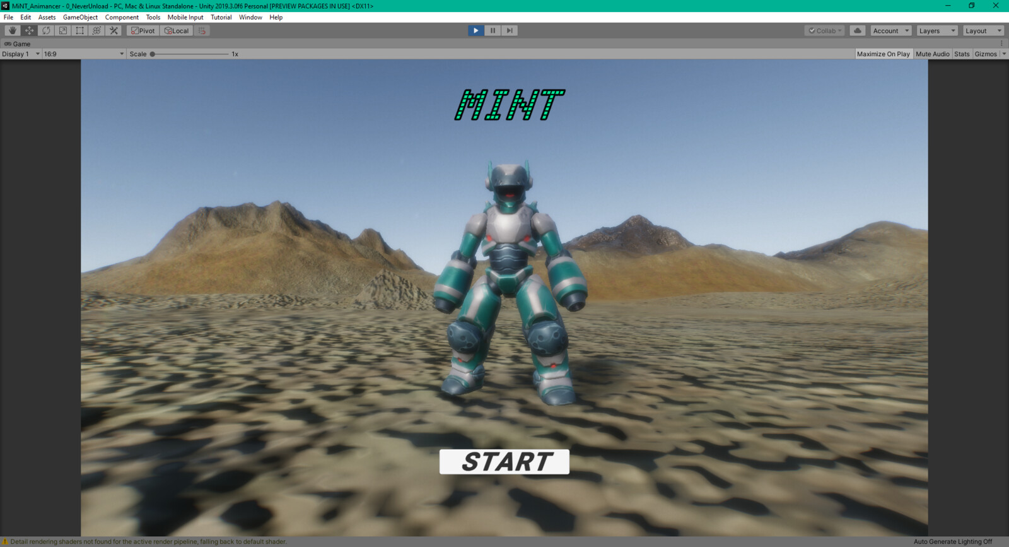The image size is (1009, 547).
Task: Select the combined Transform tool
Action: coord(96,30)
